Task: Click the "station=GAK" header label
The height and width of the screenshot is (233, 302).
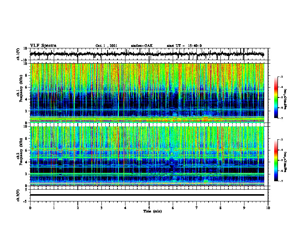Action: [142, 46]
